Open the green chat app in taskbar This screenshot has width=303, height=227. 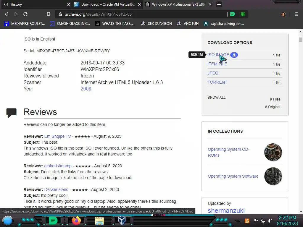click(53, 220)
